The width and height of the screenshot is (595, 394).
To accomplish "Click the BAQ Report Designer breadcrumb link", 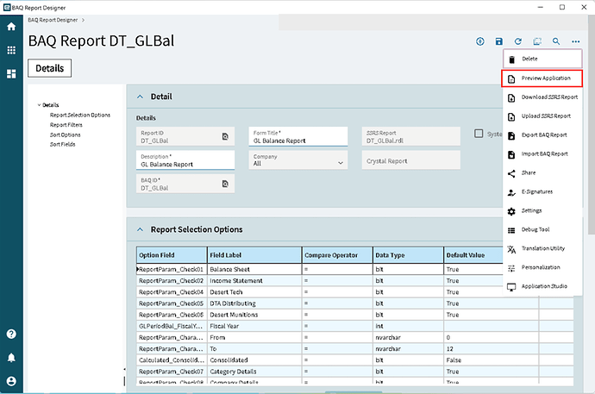I will point(53,20).
